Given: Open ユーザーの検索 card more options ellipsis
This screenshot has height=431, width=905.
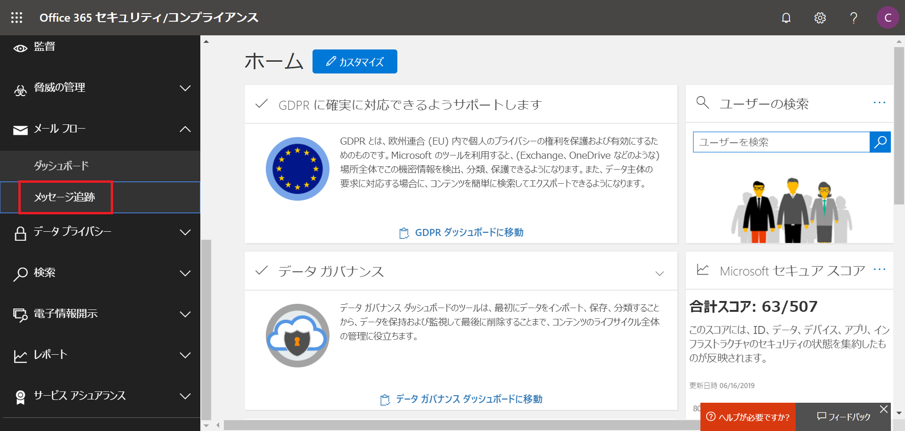Looking at the screenshot, I should [880, 103].
